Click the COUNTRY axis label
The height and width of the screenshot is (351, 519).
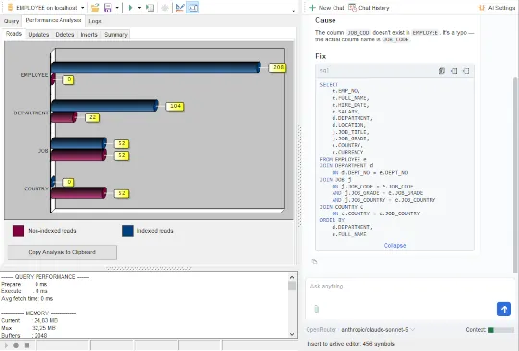click(37, 188)
